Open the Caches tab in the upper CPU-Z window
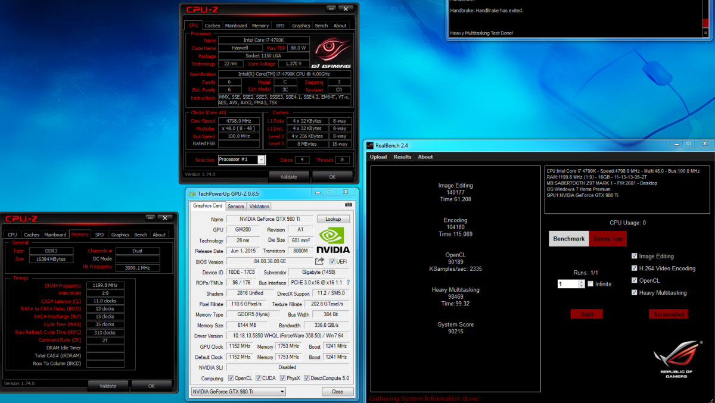 point(212,26)
